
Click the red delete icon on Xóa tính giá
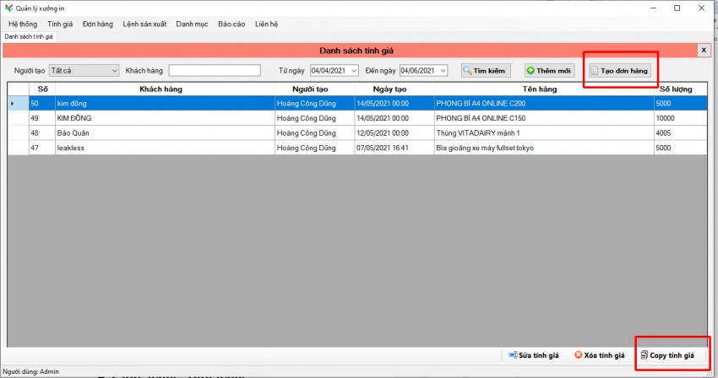click(x=578, y=355)
